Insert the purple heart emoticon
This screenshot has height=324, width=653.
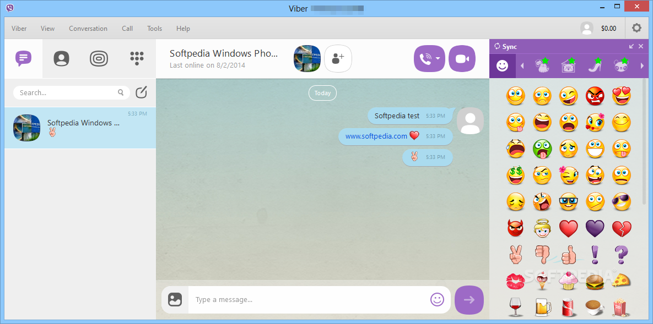click(595, 228)
